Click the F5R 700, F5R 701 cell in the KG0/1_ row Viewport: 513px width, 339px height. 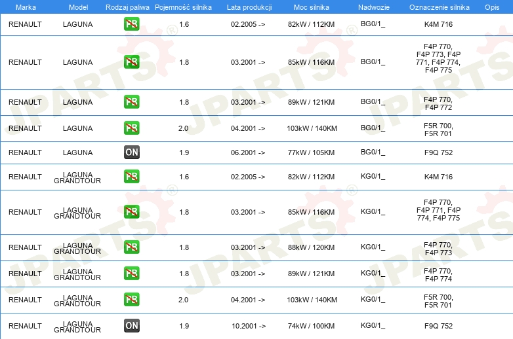(438, 301)
